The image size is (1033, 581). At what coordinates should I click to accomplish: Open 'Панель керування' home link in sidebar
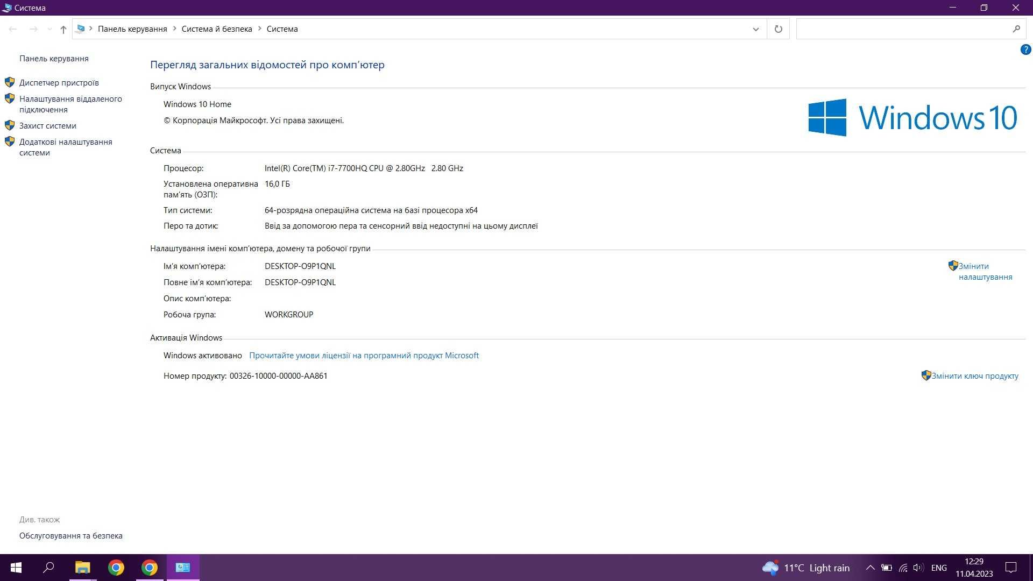54,59
